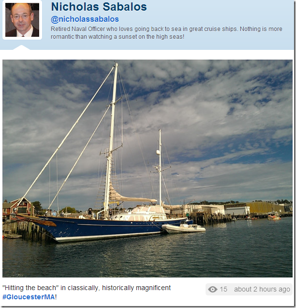Open the sailboat harbor photo
Image resolution: width=296 pixels, height=308 pixels.
coord(148,169)
